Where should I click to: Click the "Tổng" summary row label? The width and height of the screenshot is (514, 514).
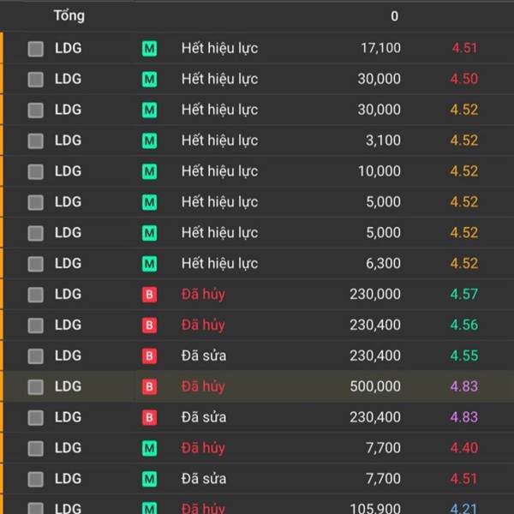[x=69, y=16]
